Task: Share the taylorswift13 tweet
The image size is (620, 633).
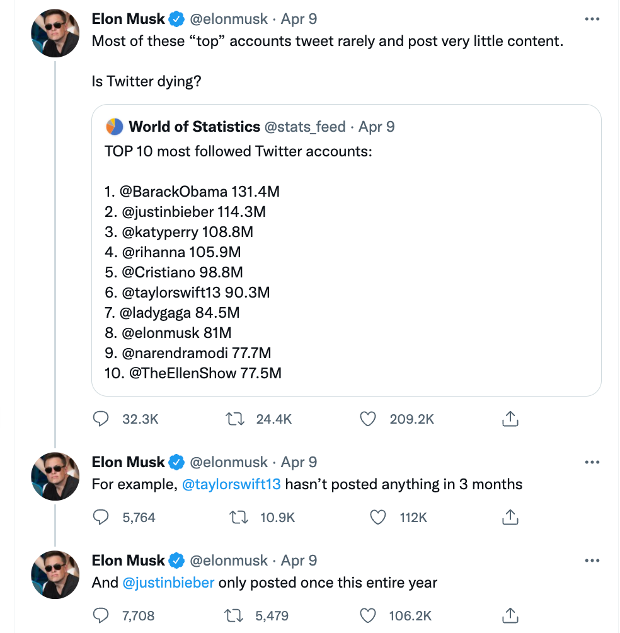Action: 510,518
